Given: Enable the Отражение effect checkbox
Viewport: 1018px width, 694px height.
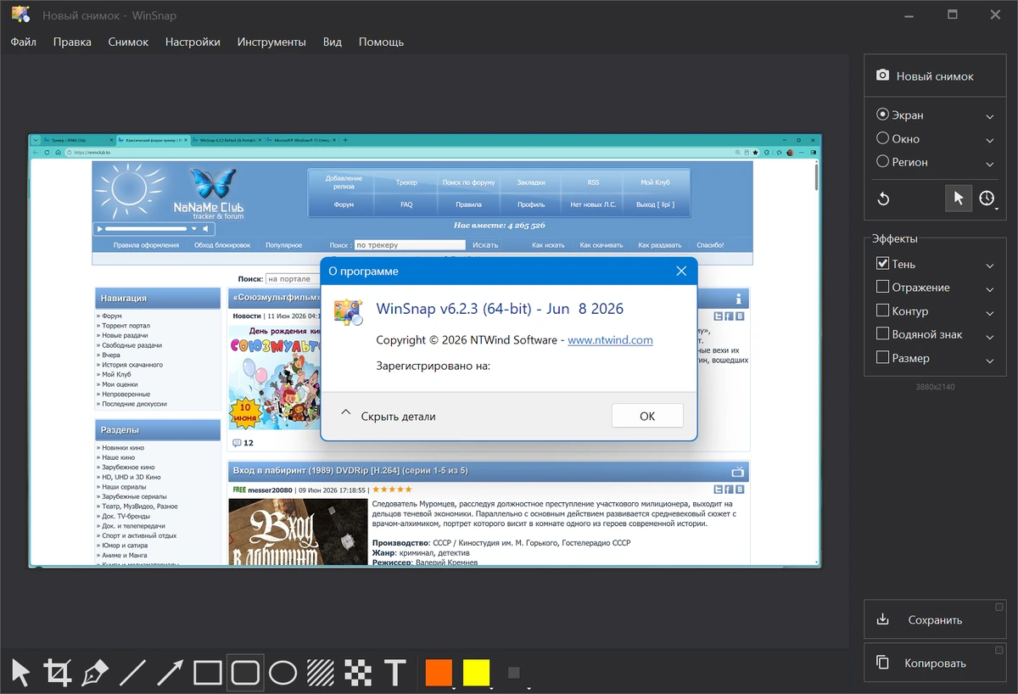Looking at the screenshot, I should click(882, 287).
